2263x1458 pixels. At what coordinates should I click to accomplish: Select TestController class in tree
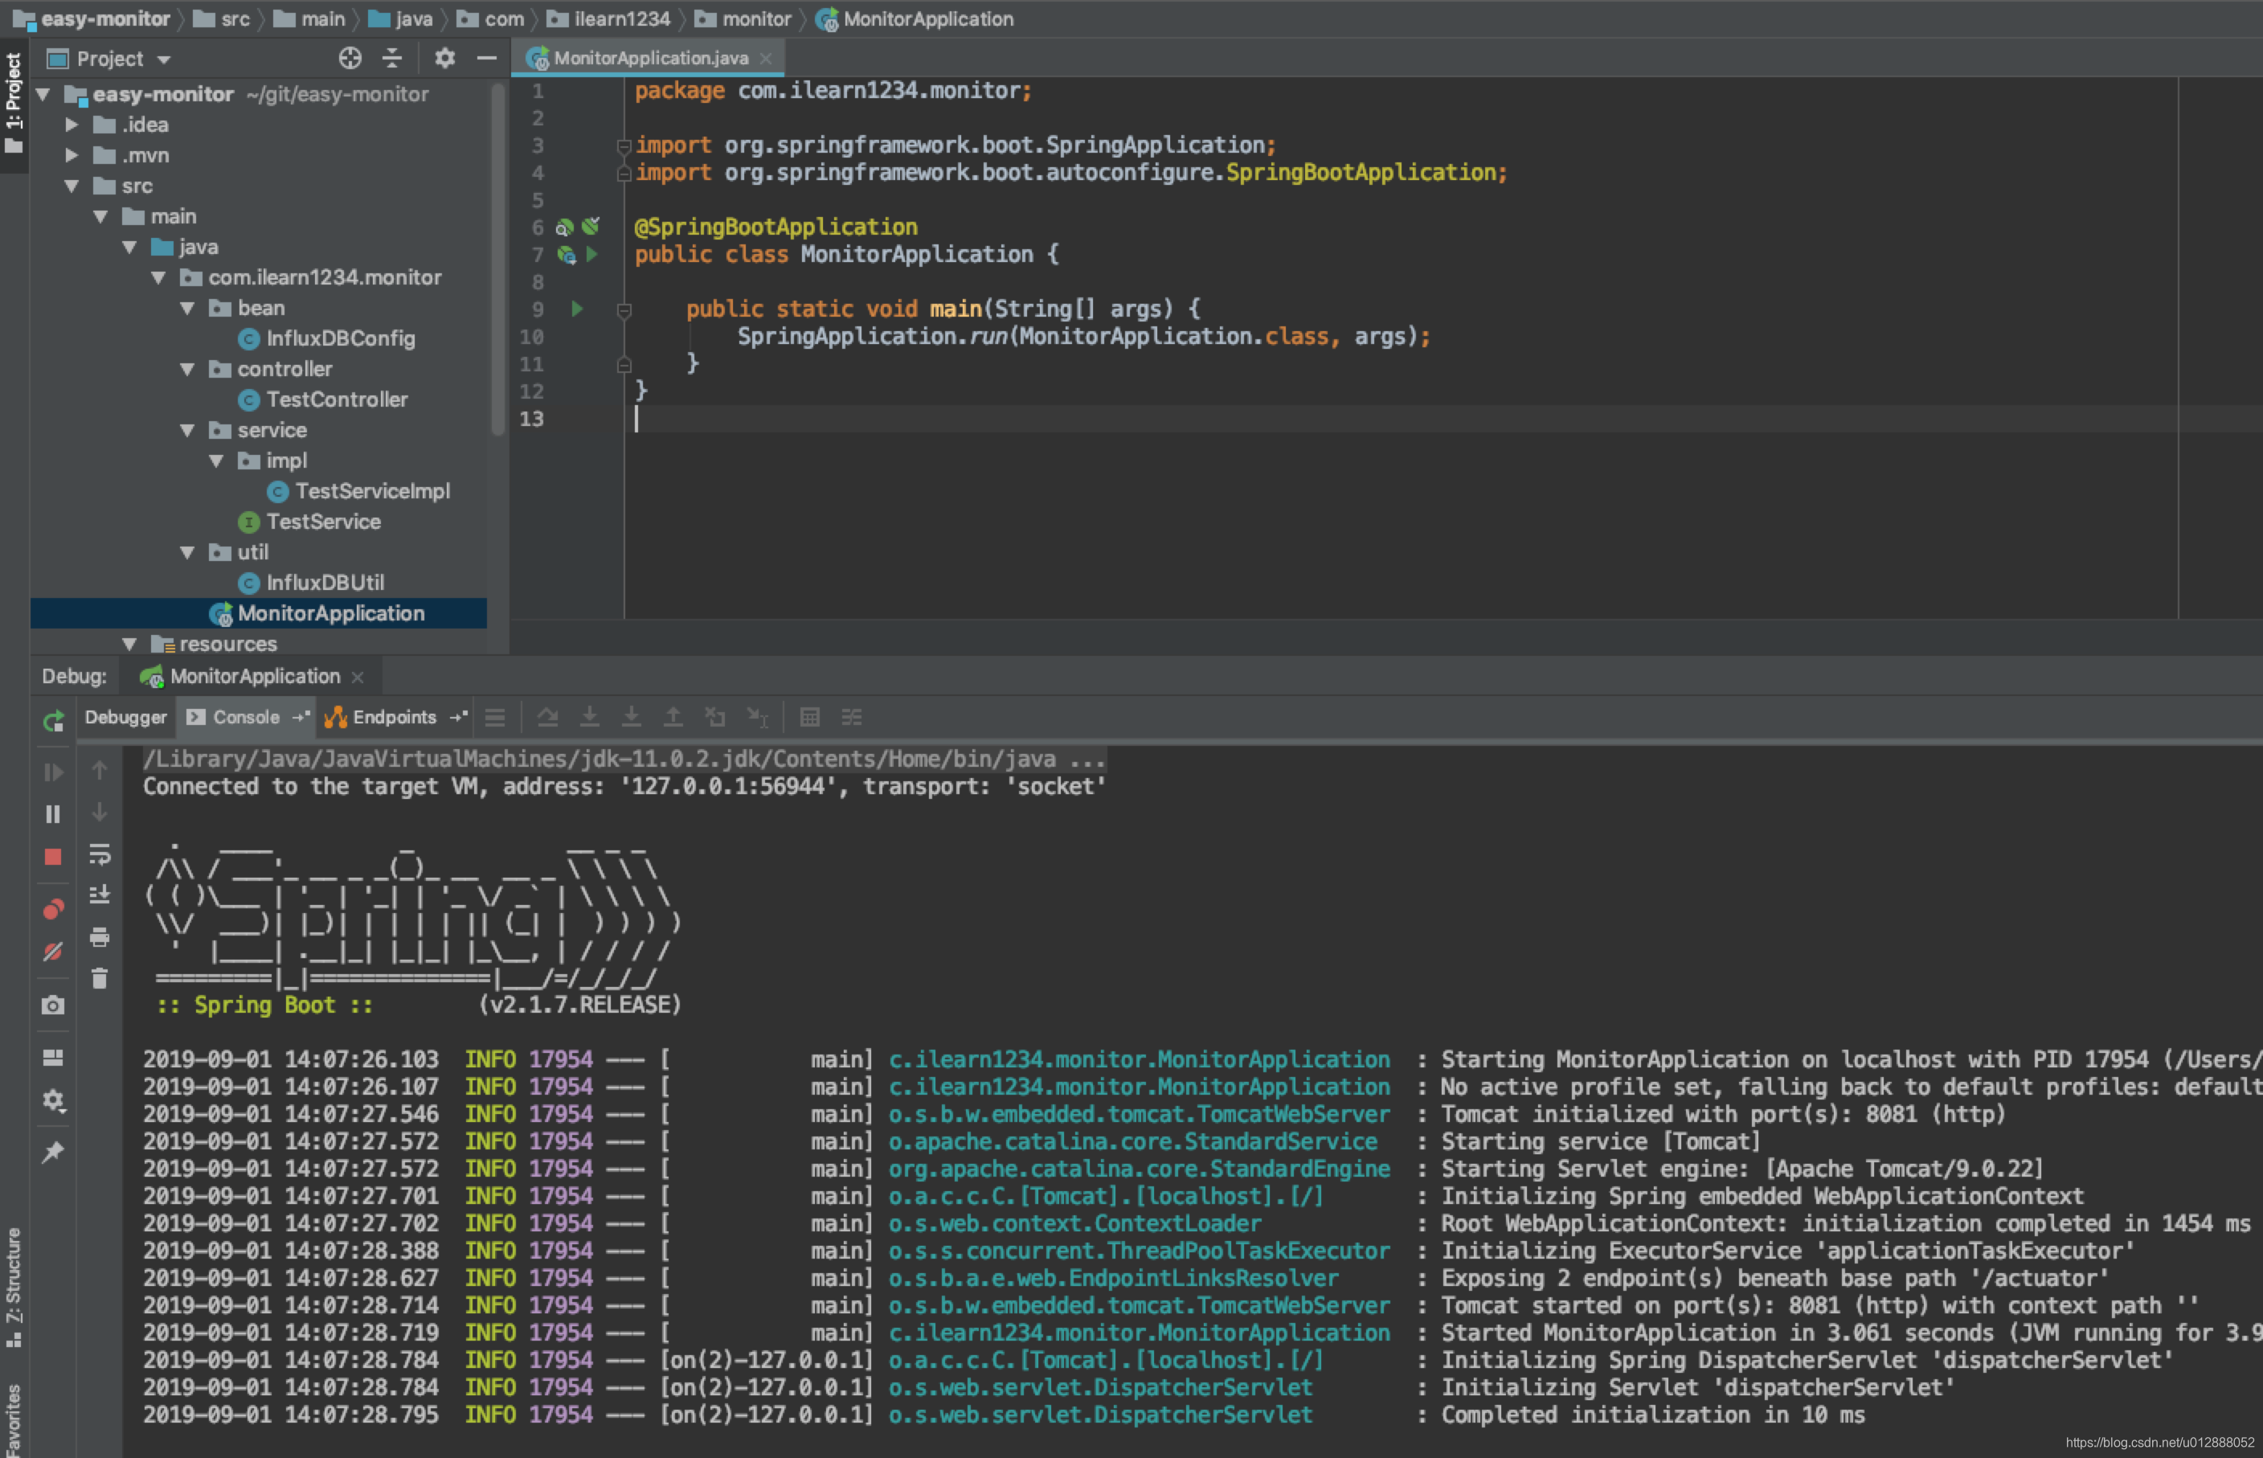[x=323, y=399]
